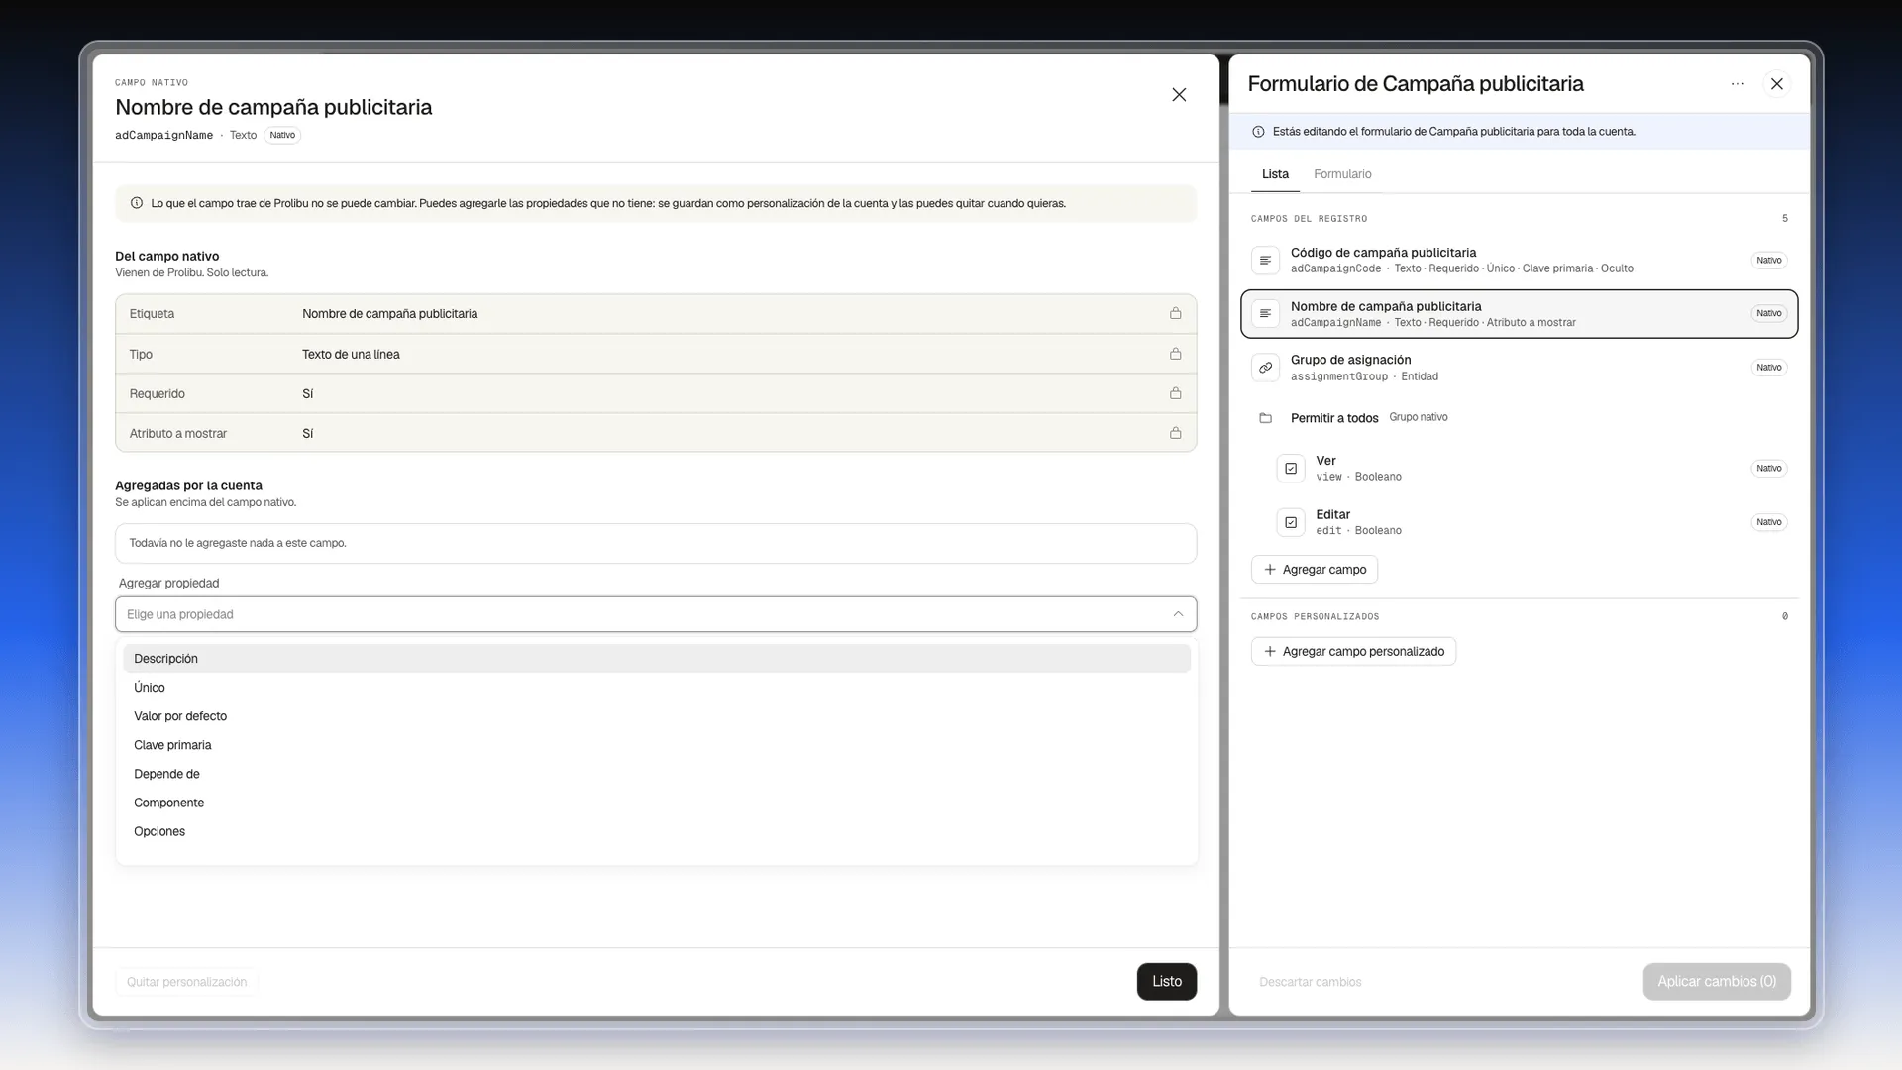Pick Opciones from the property list
This screenshot has width=1902, height=1070.
[x=657, y=831]
